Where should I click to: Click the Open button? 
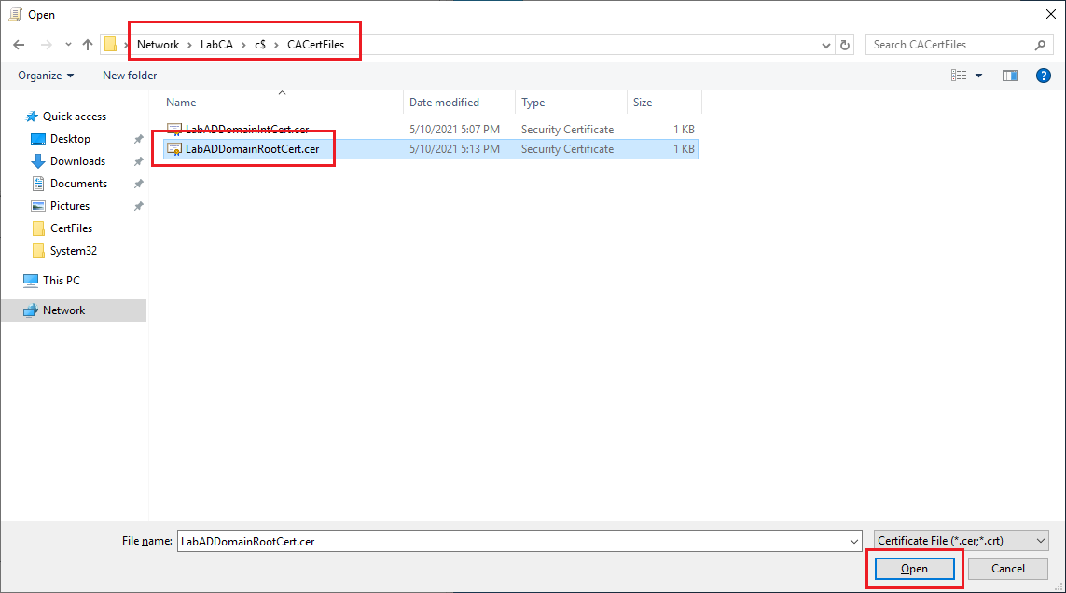(914, 569)
